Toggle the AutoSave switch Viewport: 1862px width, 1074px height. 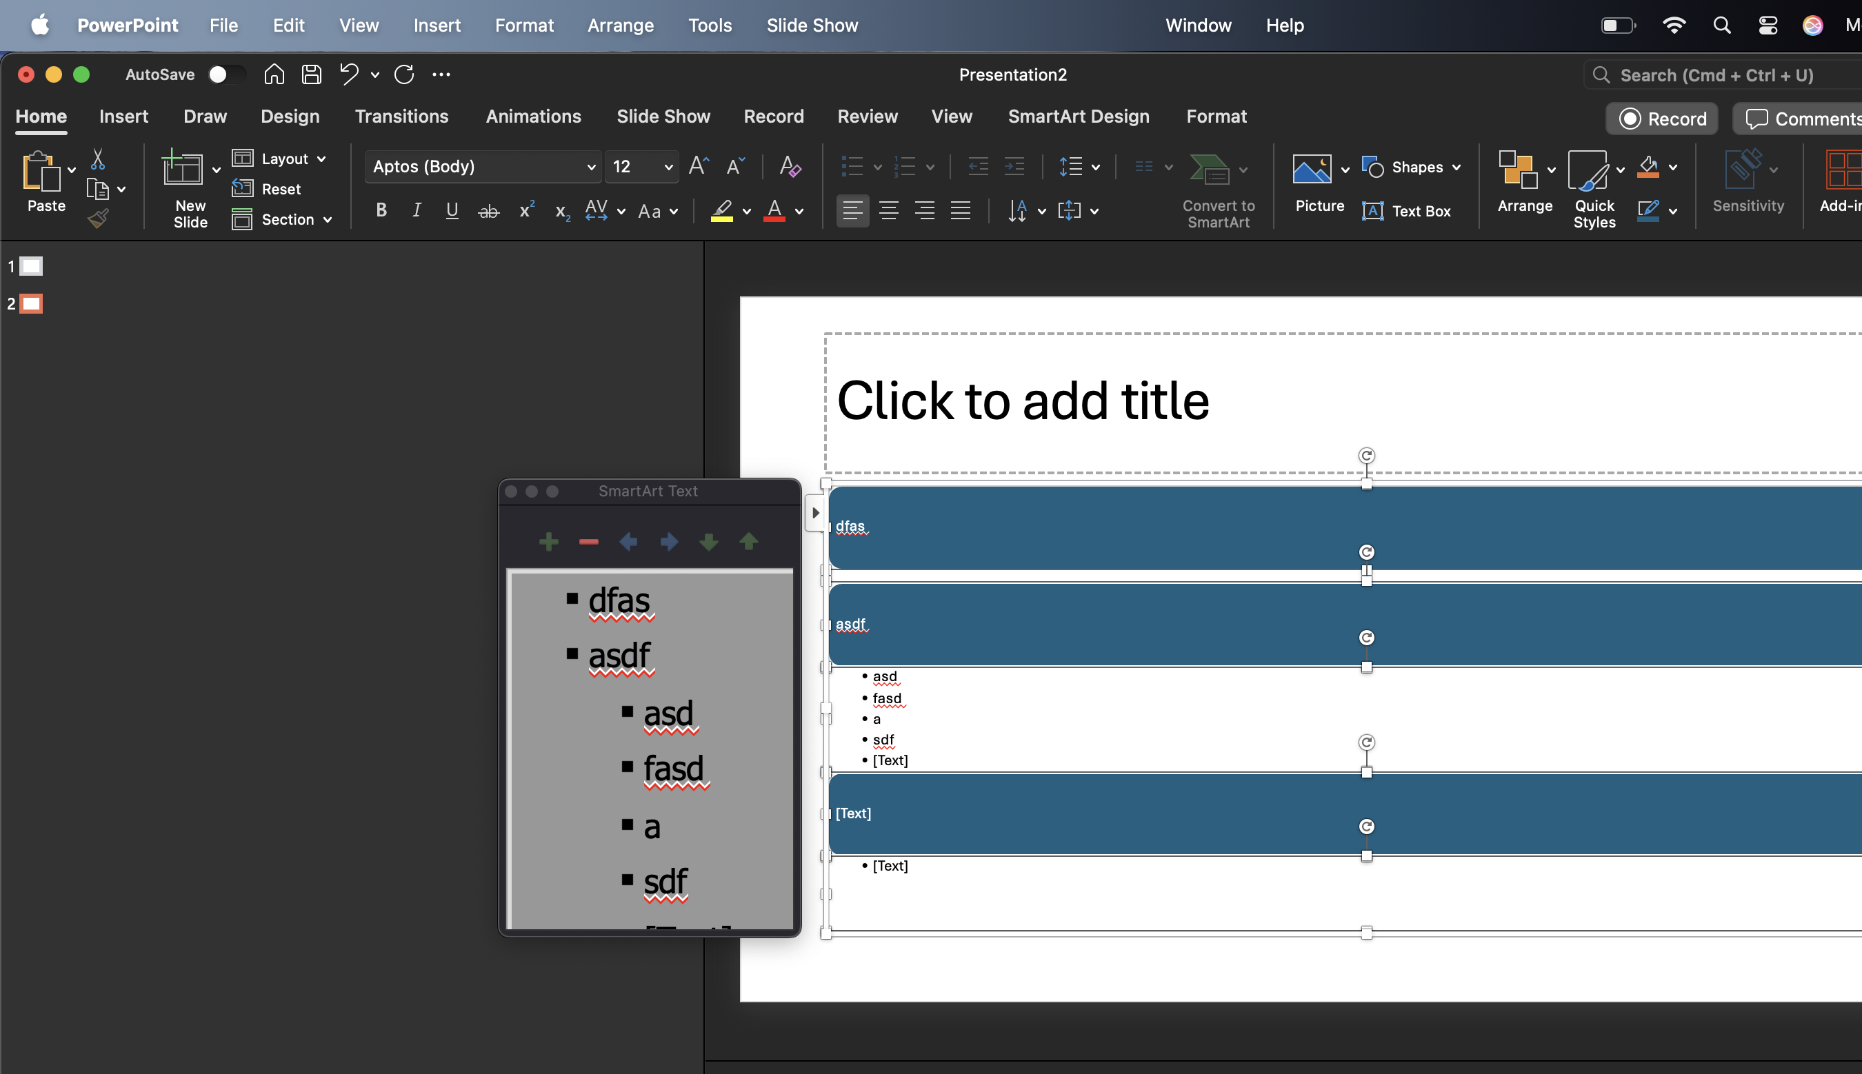pyautogui.click(x=226, y=74)
